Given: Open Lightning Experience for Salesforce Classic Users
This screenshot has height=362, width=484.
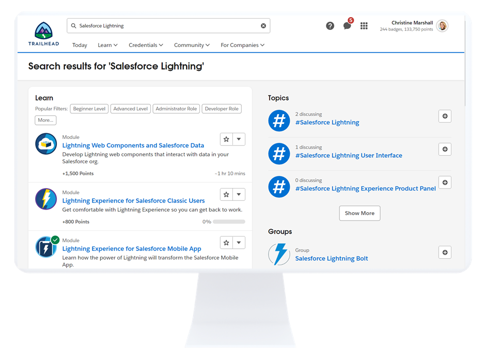Looking at the screenshot, I should point(133,200).
